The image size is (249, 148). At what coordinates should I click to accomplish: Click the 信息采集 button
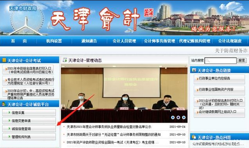click(29, 113)
